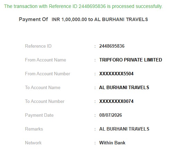
Task: Click the Payment Date label
Action: 39,115
